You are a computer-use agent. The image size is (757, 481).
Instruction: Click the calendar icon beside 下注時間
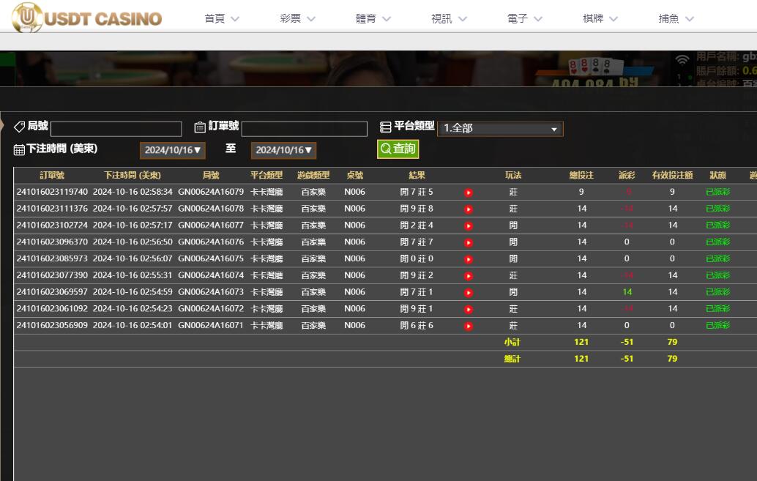[x=19, y=149]
